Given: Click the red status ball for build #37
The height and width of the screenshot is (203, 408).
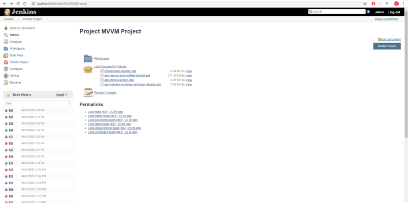Looking at the screenshot, I should [6, 137].
